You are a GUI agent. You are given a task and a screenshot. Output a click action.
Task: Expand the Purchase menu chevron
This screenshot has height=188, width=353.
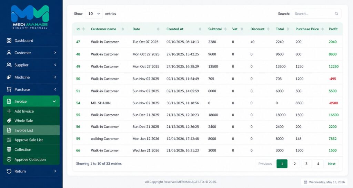click(55, 89)
